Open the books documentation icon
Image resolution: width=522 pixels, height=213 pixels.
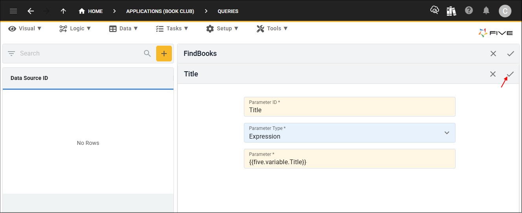coord(451,11)
